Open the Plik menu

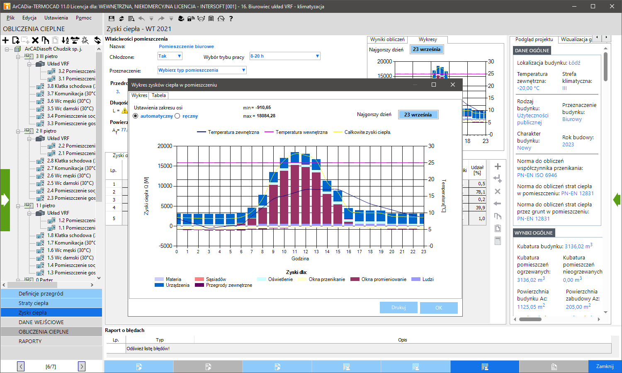click(10, 18)
